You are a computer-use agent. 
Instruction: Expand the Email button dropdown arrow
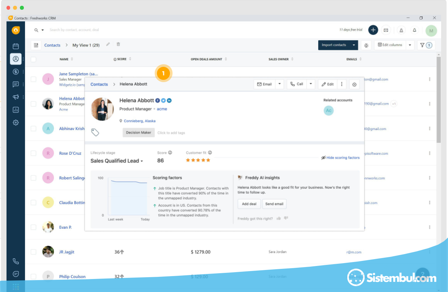pyautogui.click(x=280, y=84)
